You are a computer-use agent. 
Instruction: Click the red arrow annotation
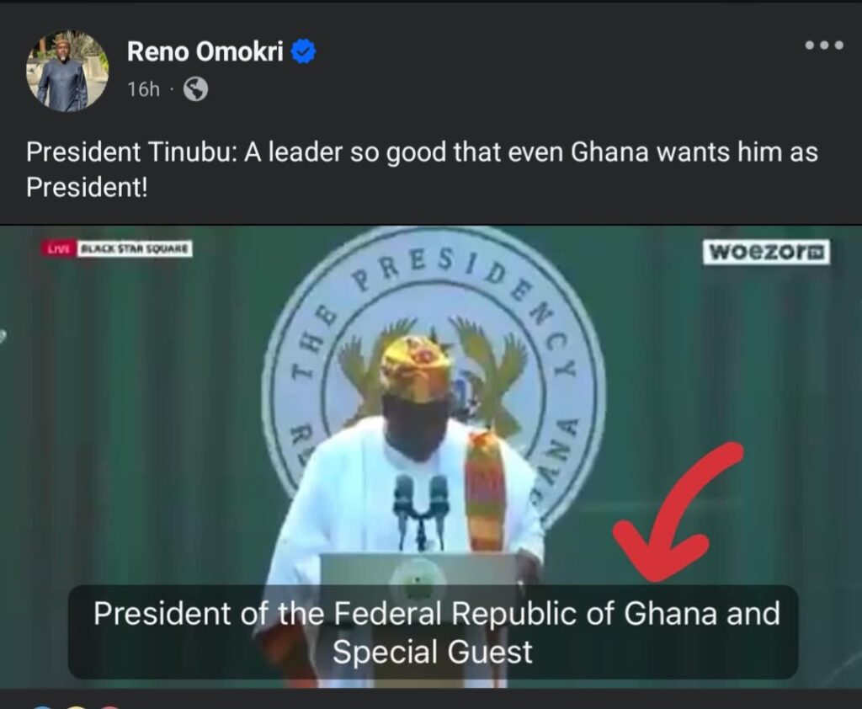click(678, 511)
